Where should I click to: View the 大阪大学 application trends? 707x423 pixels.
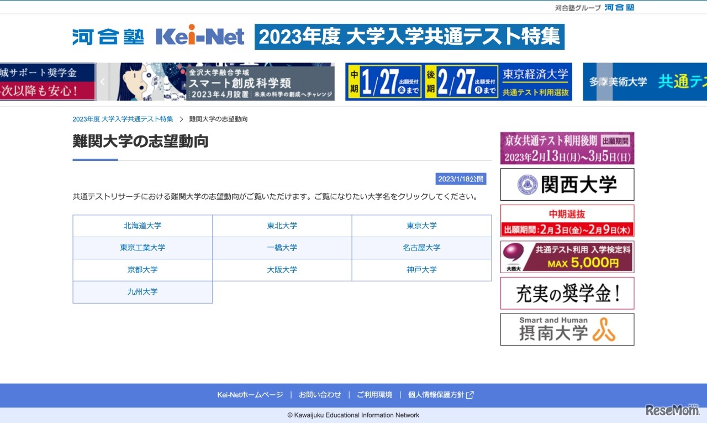[x=282, y=270]
